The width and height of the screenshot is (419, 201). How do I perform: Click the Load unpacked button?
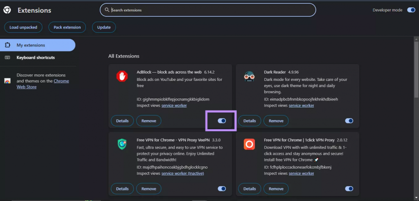tap(23, 27)
